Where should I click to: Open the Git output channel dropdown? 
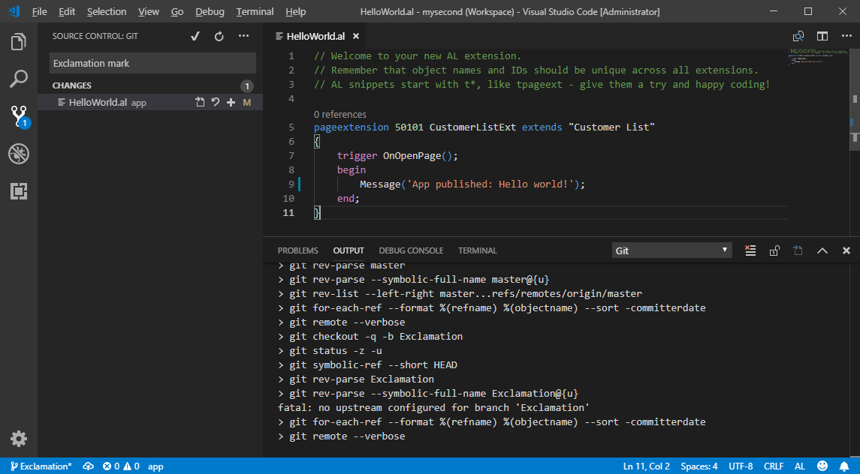pyautogui.click(x=671, y=250)
